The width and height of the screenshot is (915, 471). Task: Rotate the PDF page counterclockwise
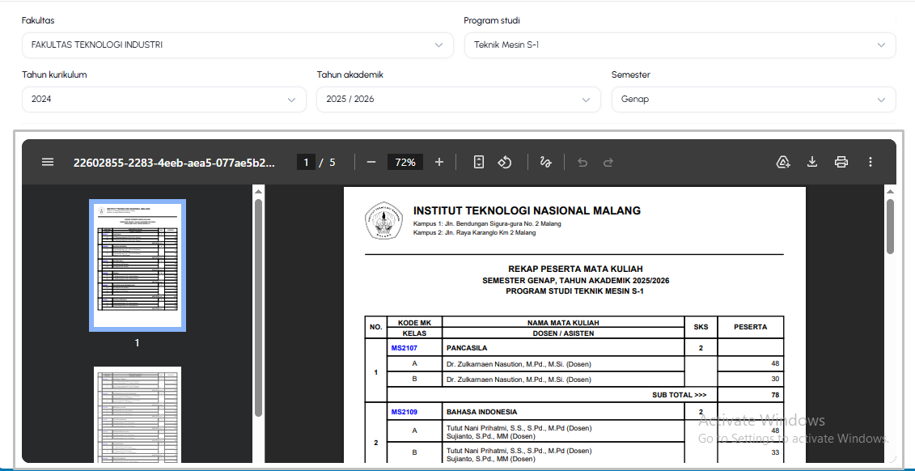tap(505, 162)
